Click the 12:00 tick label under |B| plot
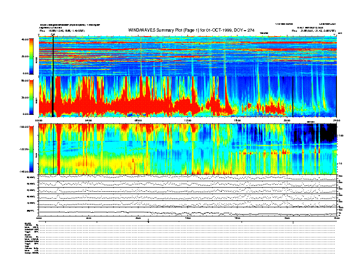The height and width of the screenshot is (280, 363). 188,218
